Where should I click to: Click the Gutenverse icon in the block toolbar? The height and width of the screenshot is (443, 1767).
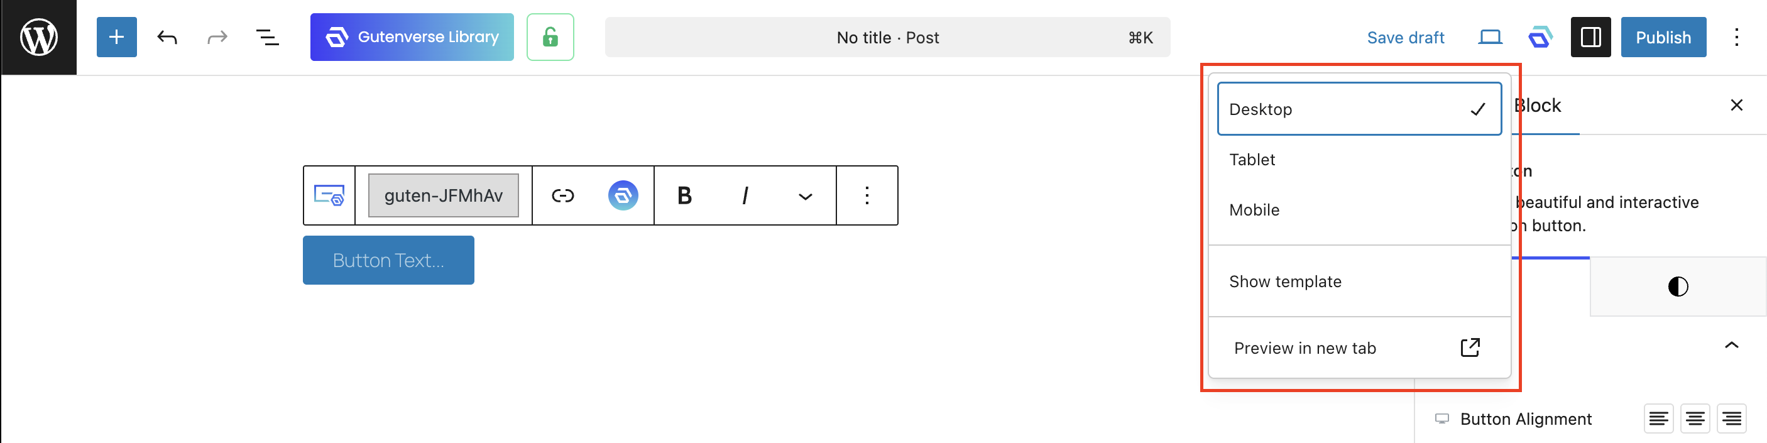point(622,195)
